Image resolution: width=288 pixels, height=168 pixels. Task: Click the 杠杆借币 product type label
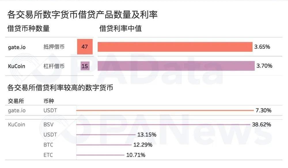click(x=54, y=66)
